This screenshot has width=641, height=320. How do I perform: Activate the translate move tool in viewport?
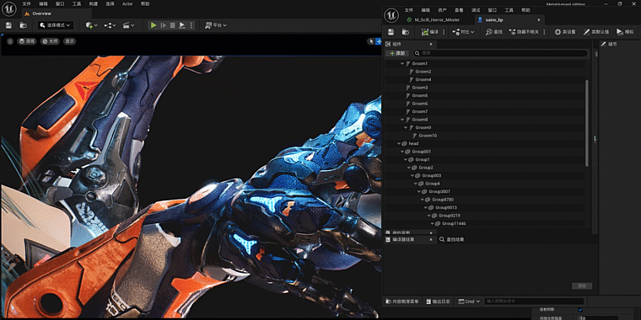(378, 41)
